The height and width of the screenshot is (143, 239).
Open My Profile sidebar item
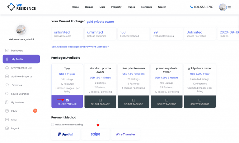coord(21,59)
